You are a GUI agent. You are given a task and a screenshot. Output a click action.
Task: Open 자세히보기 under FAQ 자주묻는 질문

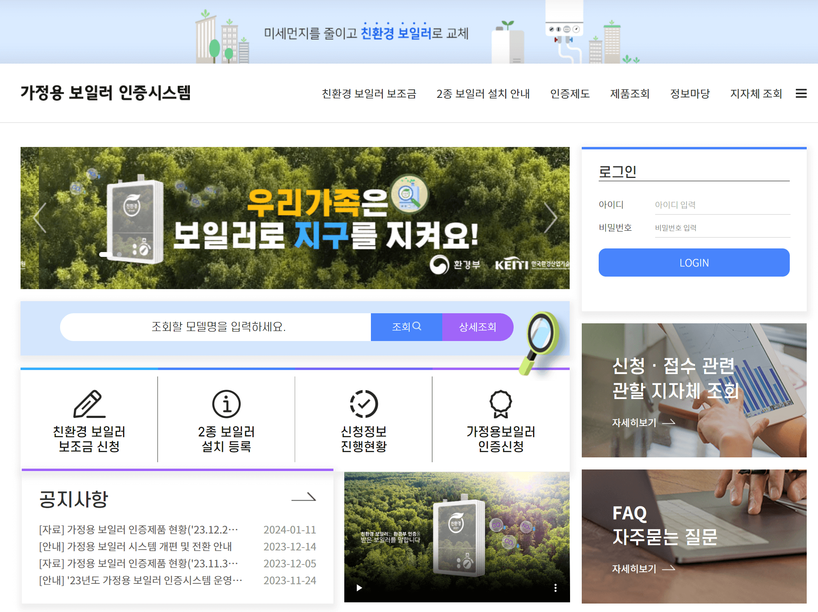tap(643, 569)
